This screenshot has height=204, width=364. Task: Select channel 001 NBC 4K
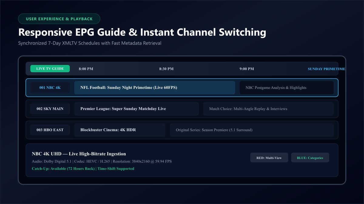click(x=50, y=88)
